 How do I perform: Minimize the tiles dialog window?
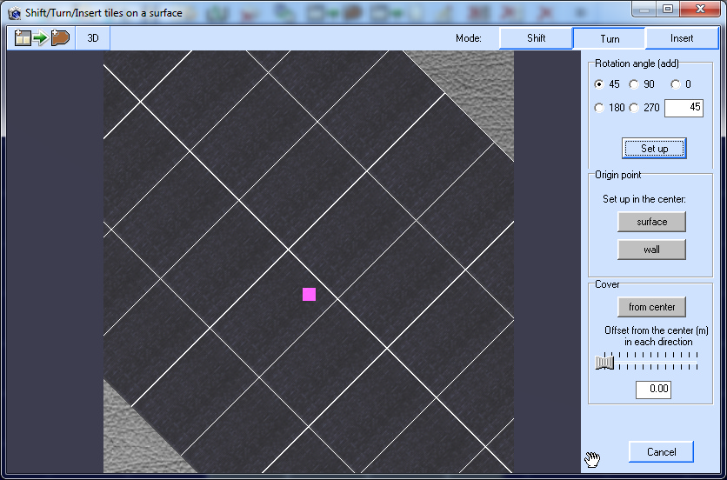point(644,9)
